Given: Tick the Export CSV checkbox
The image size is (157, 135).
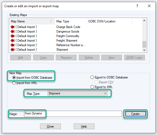Looking at the screenshot, I should tap(96, 82).
